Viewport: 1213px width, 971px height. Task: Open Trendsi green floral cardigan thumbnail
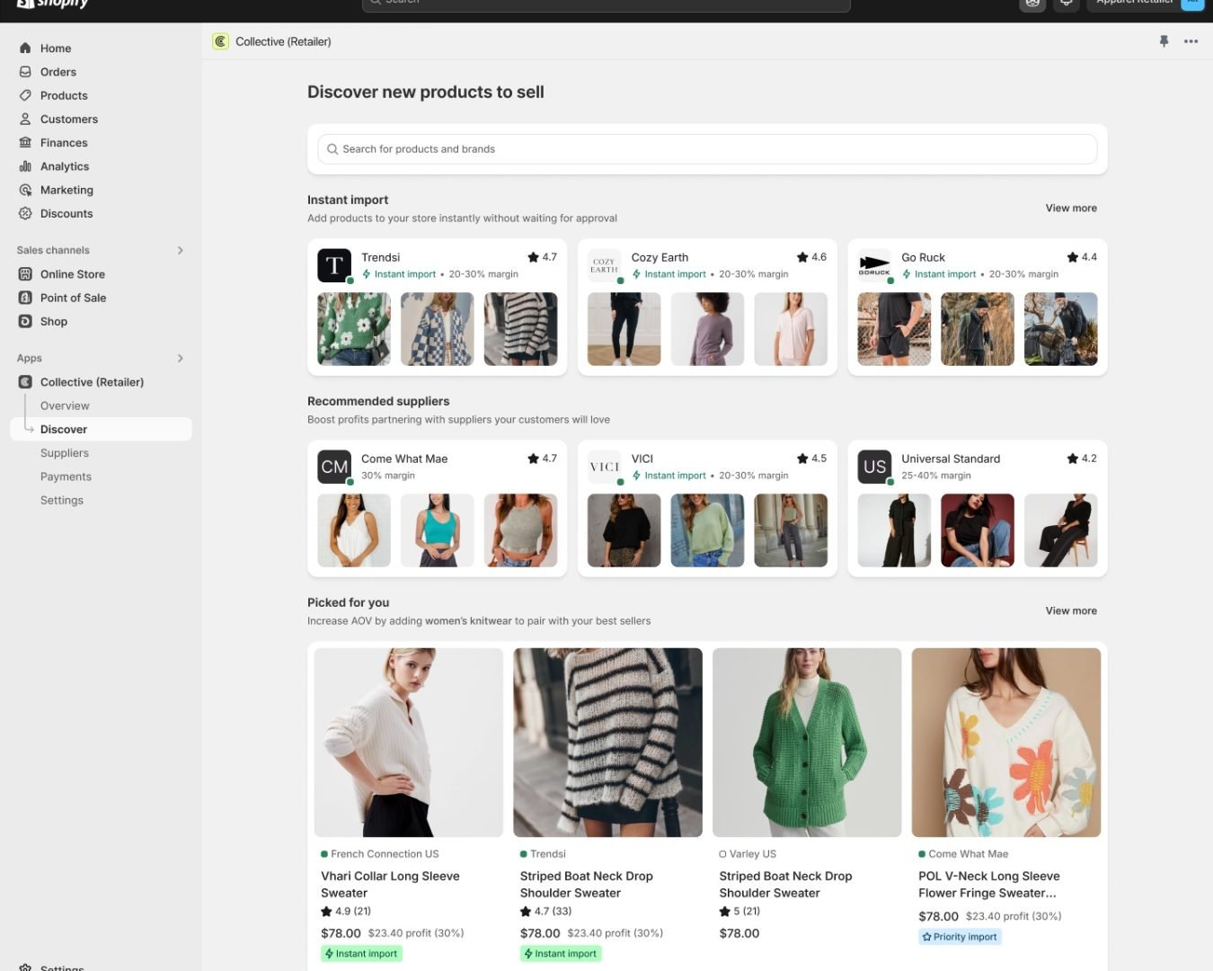(x=354, y=329)
